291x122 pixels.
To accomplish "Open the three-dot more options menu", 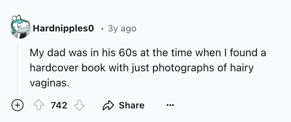I will point(170,105).
